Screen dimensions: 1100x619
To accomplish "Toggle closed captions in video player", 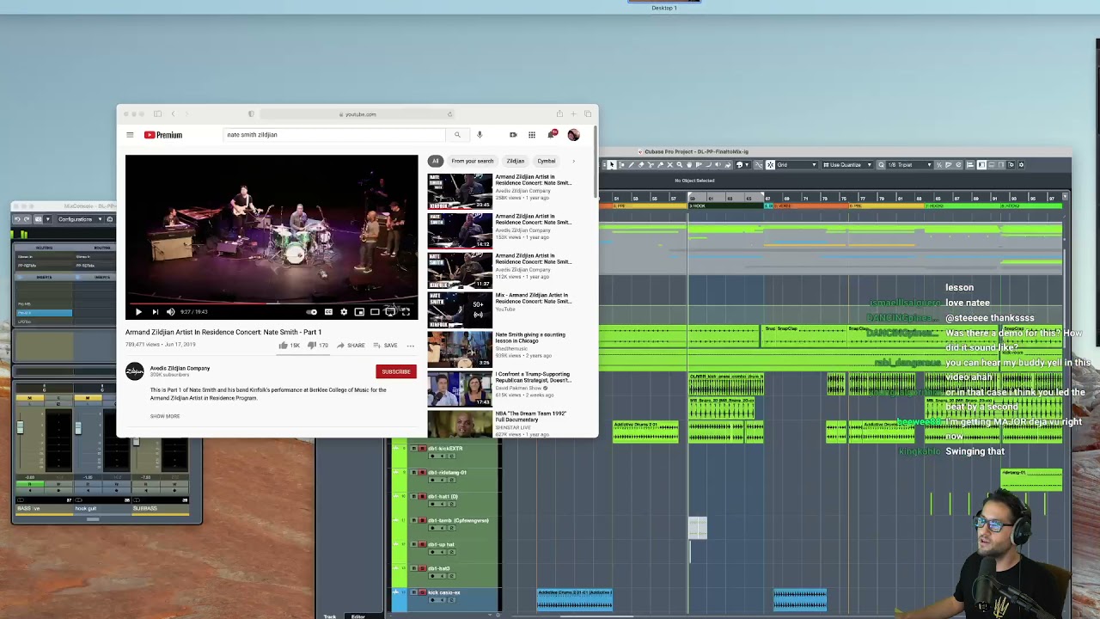I will point(328,312).
